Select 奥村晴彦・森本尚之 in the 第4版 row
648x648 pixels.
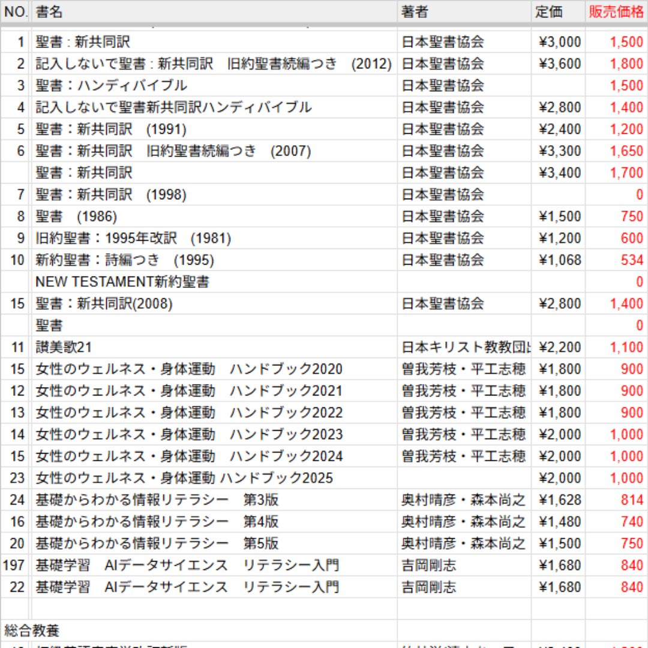click(x=464, y=521)
